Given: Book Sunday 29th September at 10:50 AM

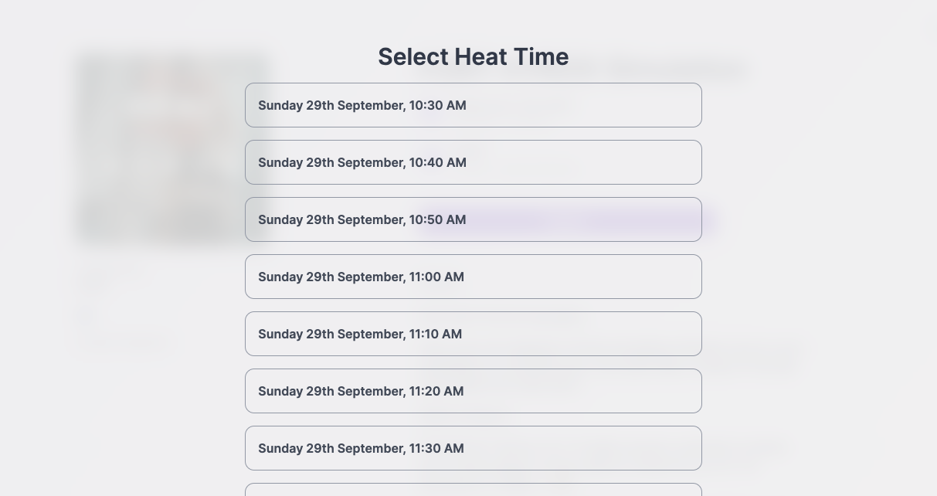Looking at the screenshot, I should click(473, 219).
